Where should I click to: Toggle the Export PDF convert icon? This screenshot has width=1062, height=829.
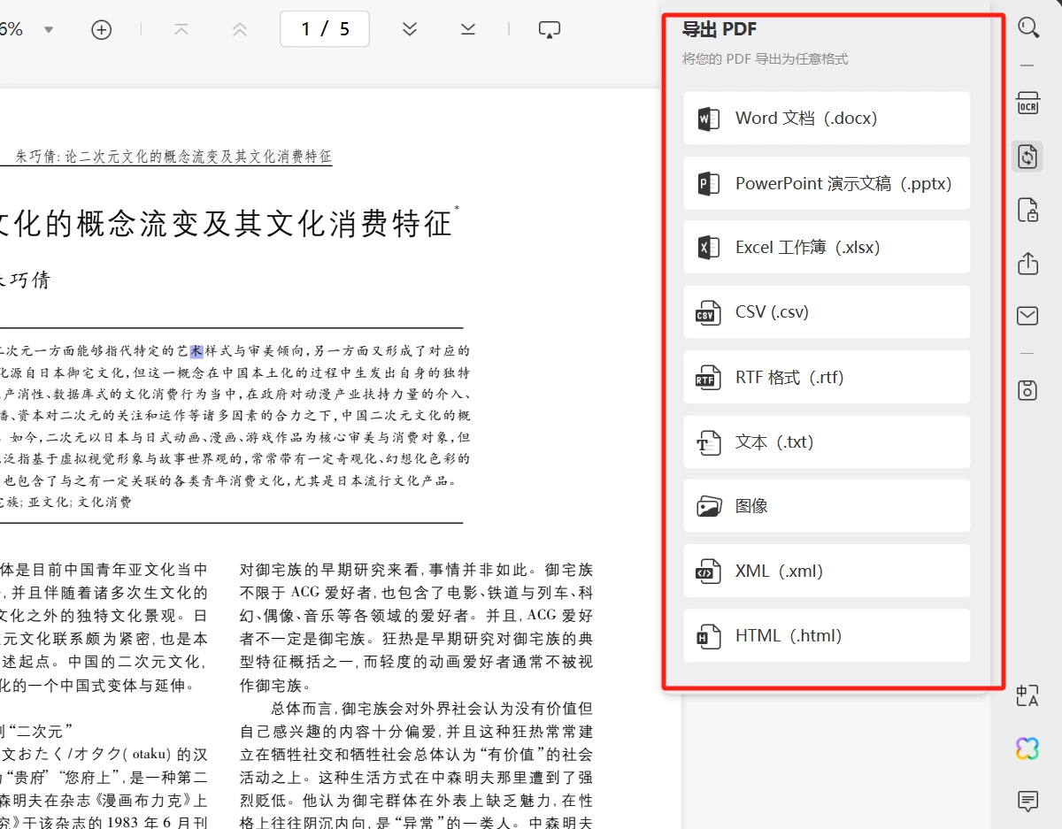point(1027,157)
